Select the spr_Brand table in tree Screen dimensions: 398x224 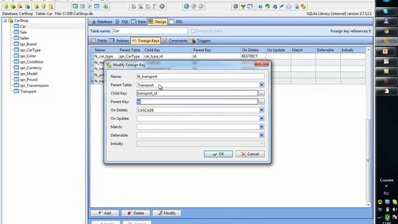[28, 44]
